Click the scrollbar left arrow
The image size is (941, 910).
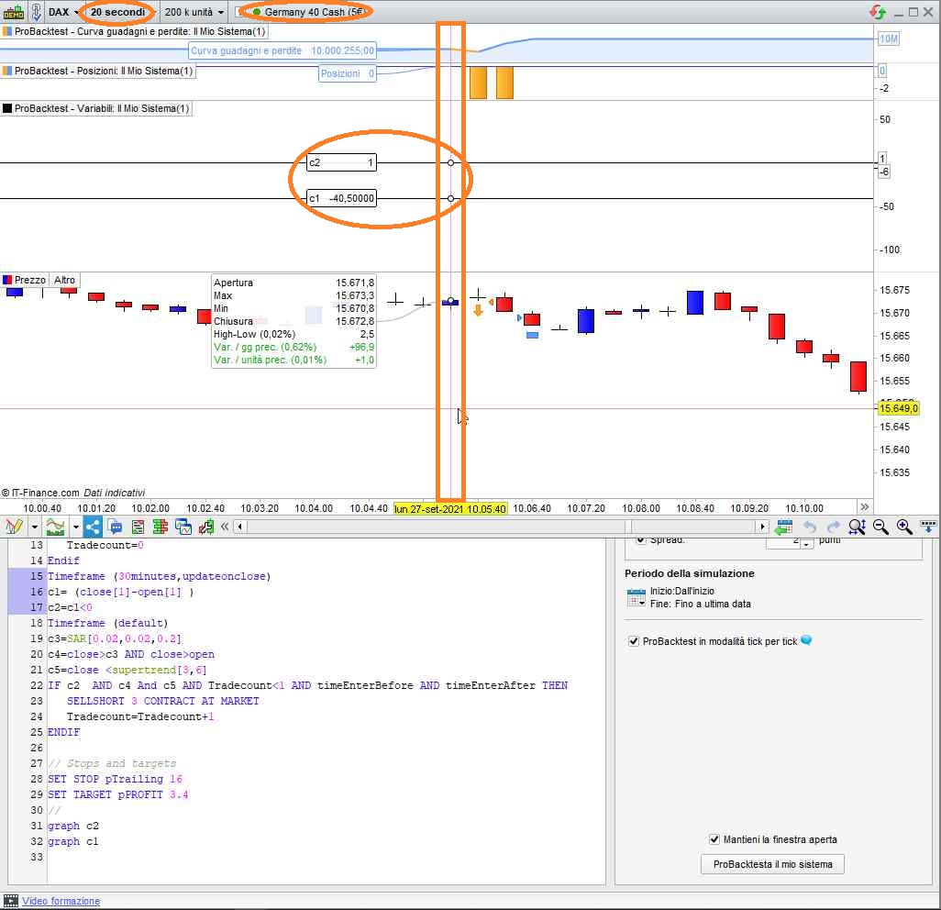pyautogui.click(x=240, y=527)
